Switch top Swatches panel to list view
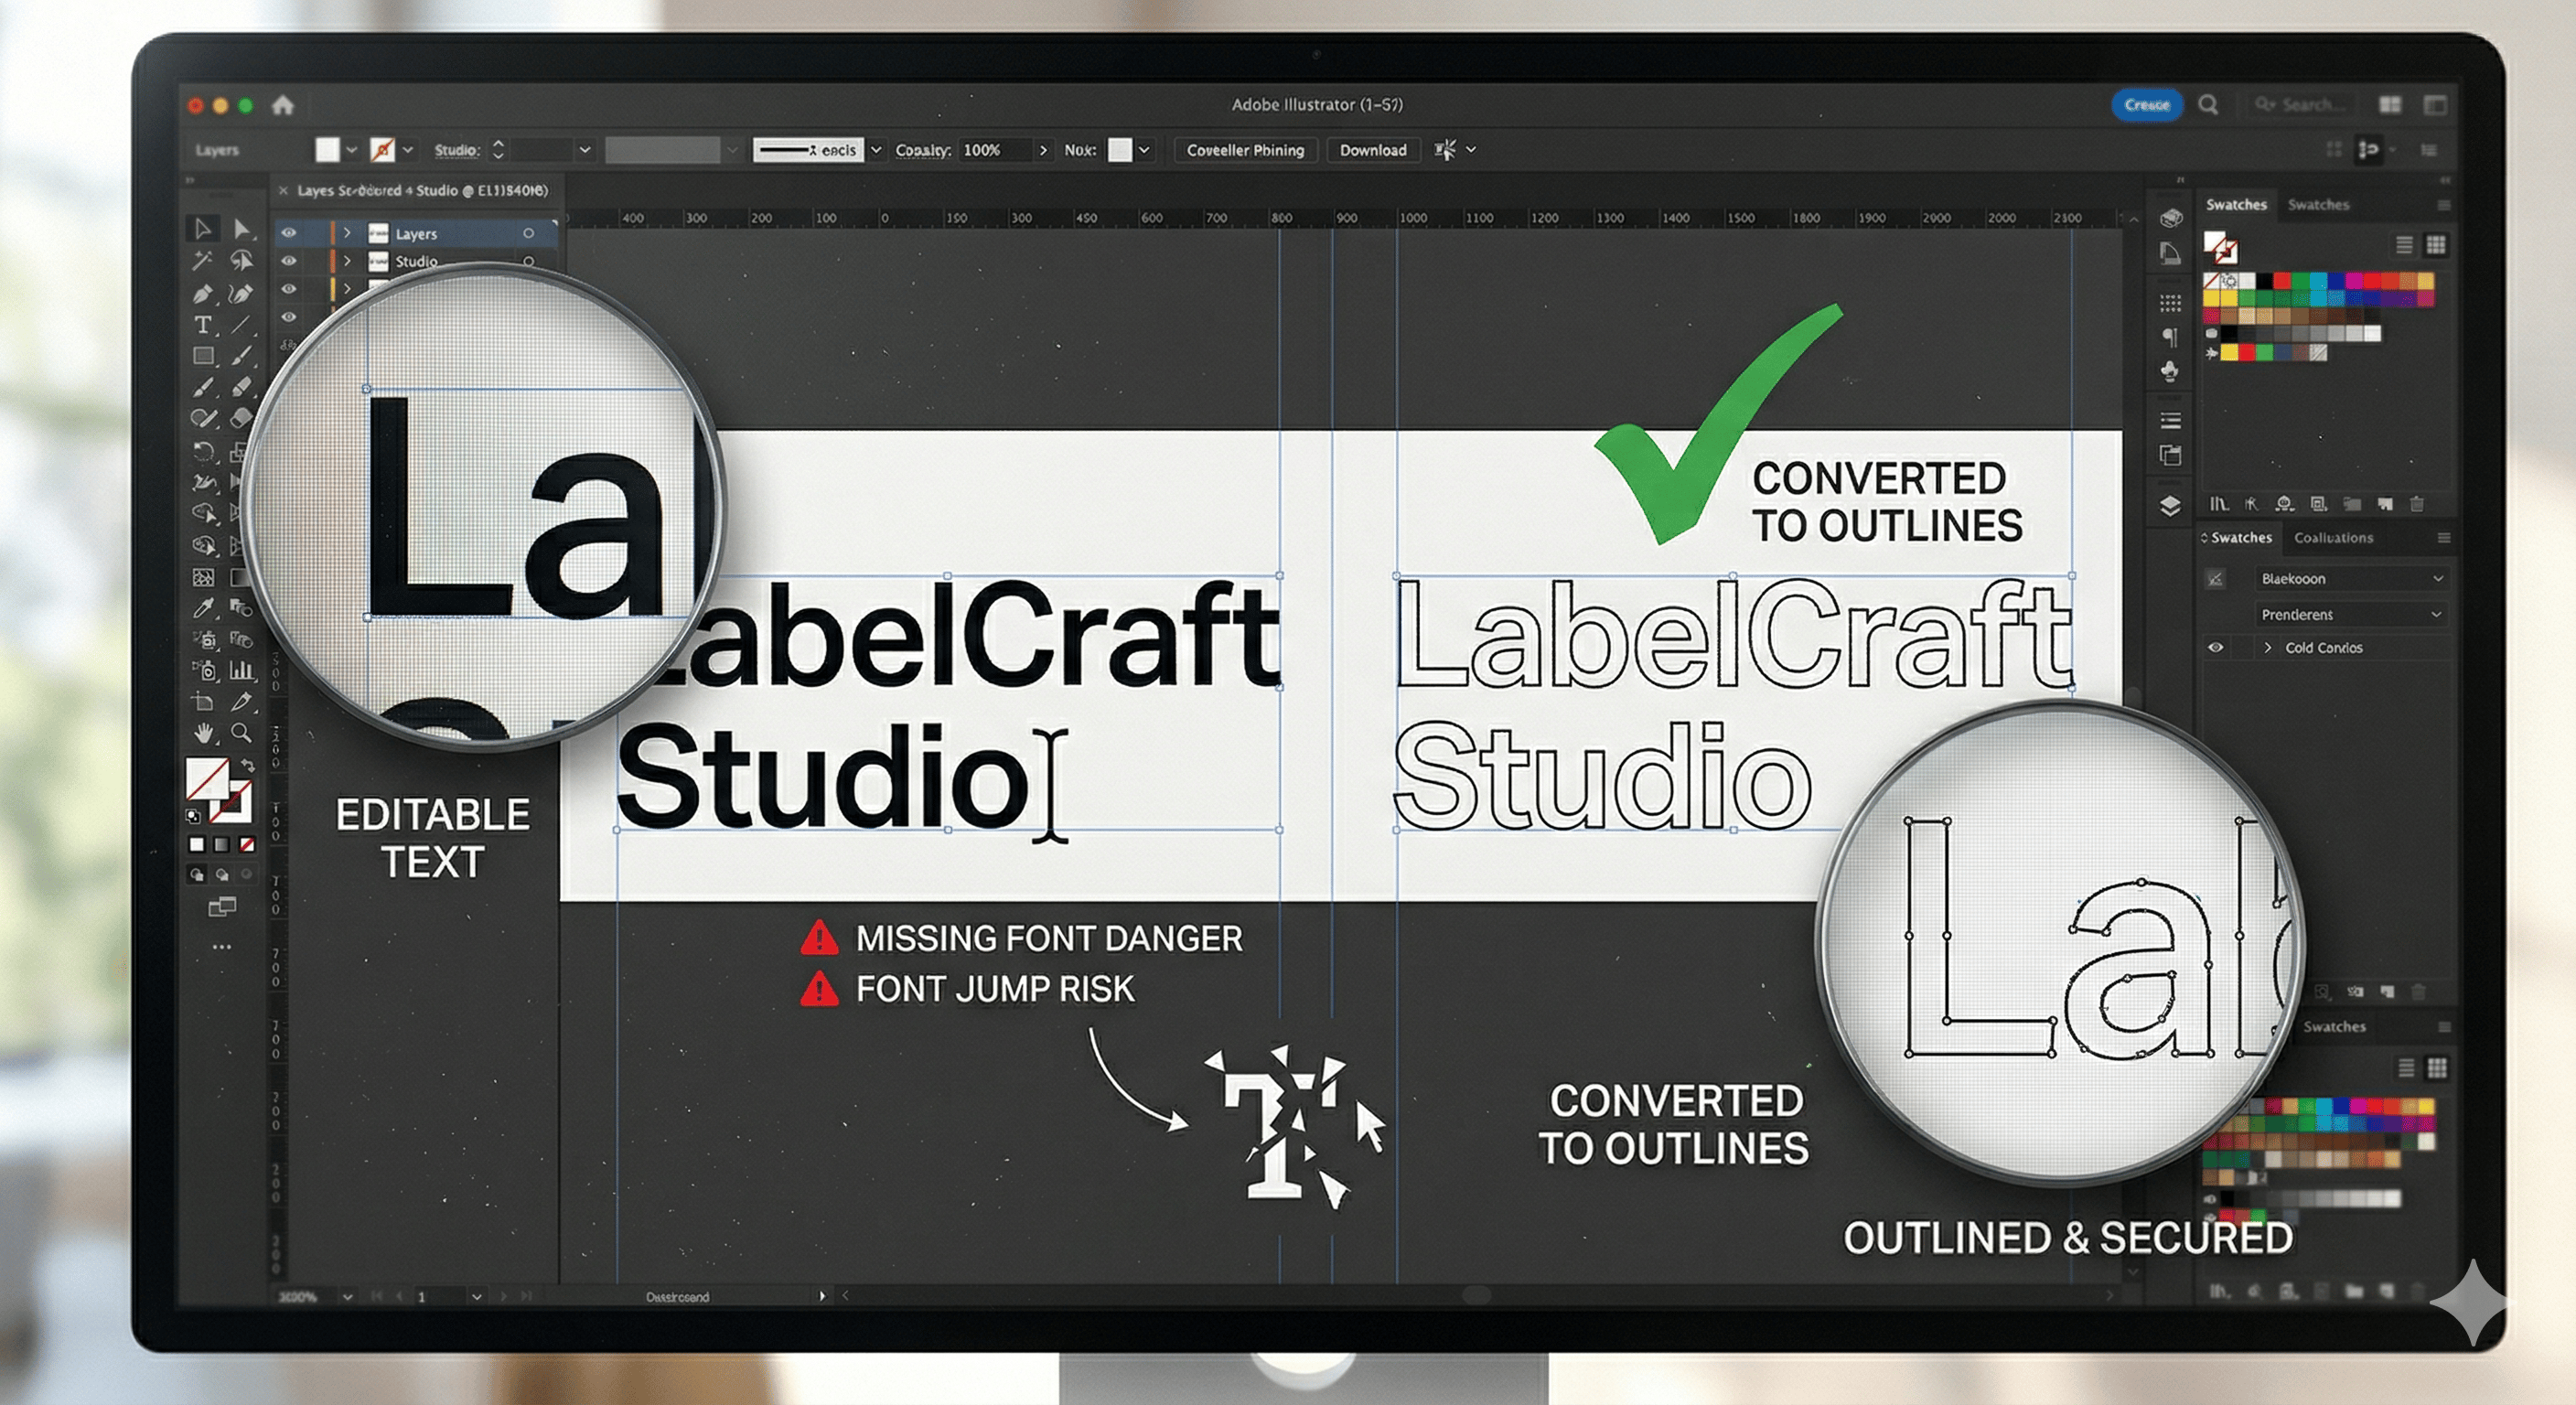2576x1405 pixels. tap(2404, 245)
